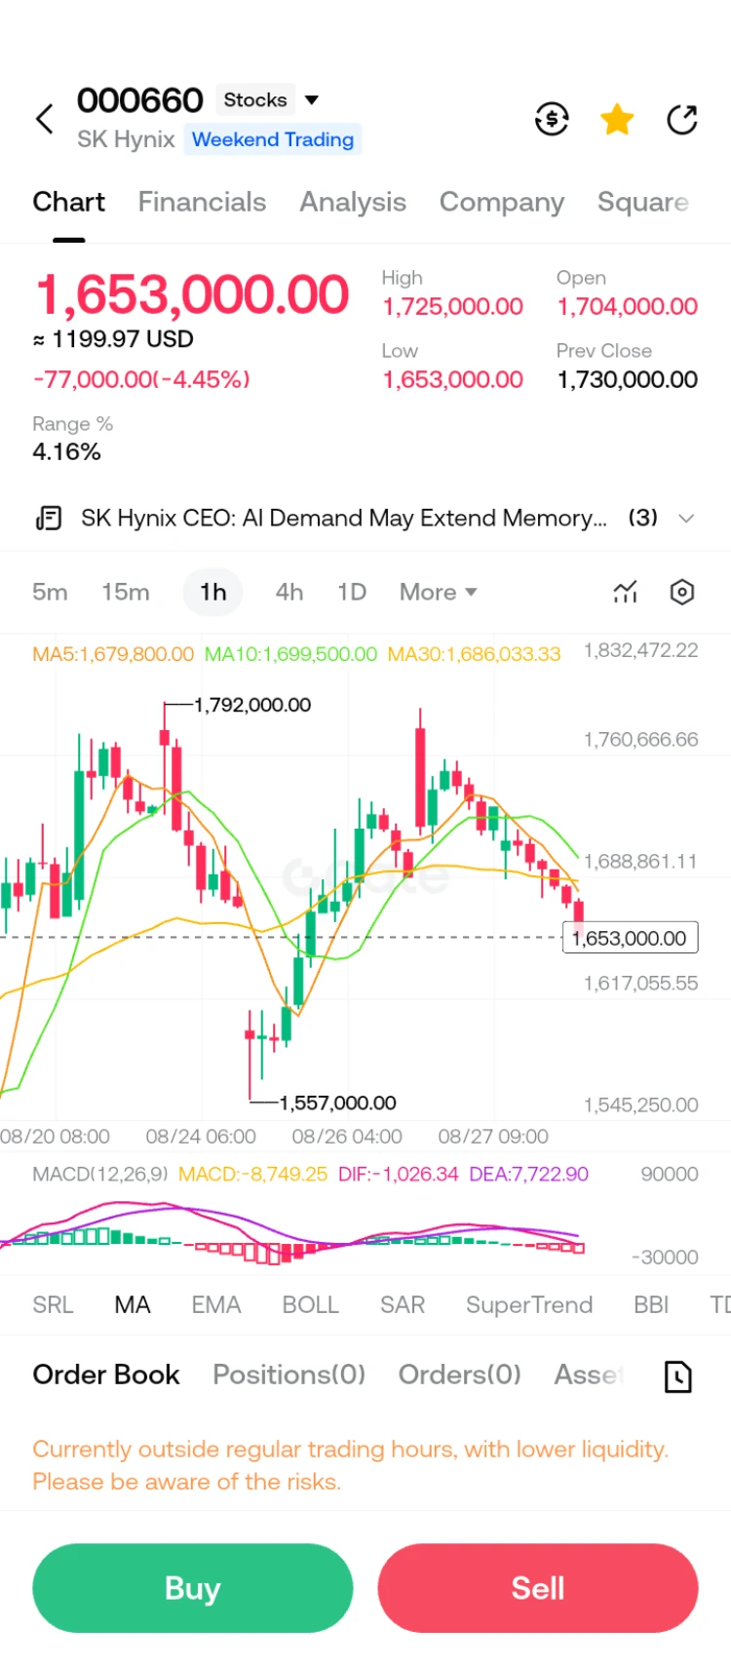This screenshot has width=731, height=1666.
Task: Tap the Open value 1,704,000.00
Action: point(628,307)
